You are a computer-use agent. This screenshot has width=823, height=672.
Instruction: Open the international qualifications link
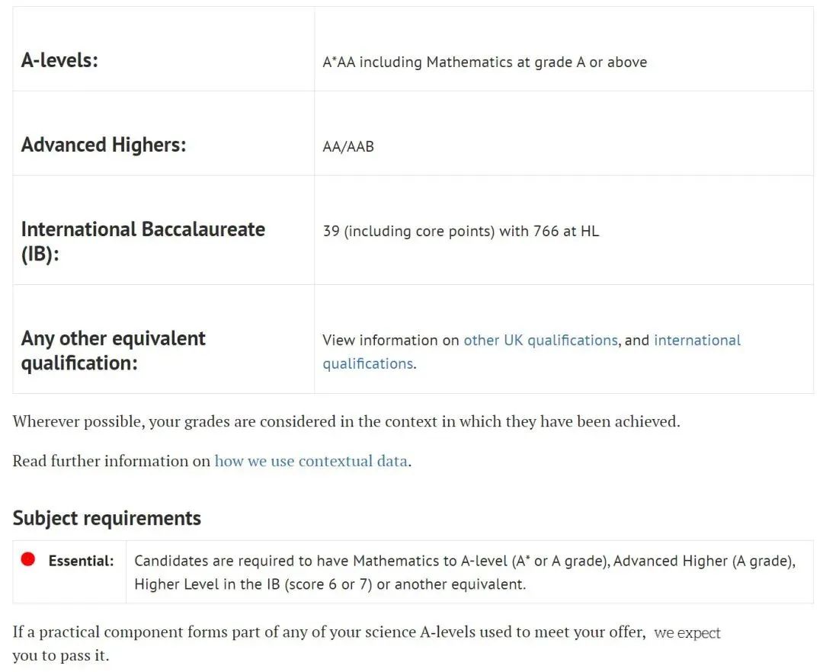531,352
